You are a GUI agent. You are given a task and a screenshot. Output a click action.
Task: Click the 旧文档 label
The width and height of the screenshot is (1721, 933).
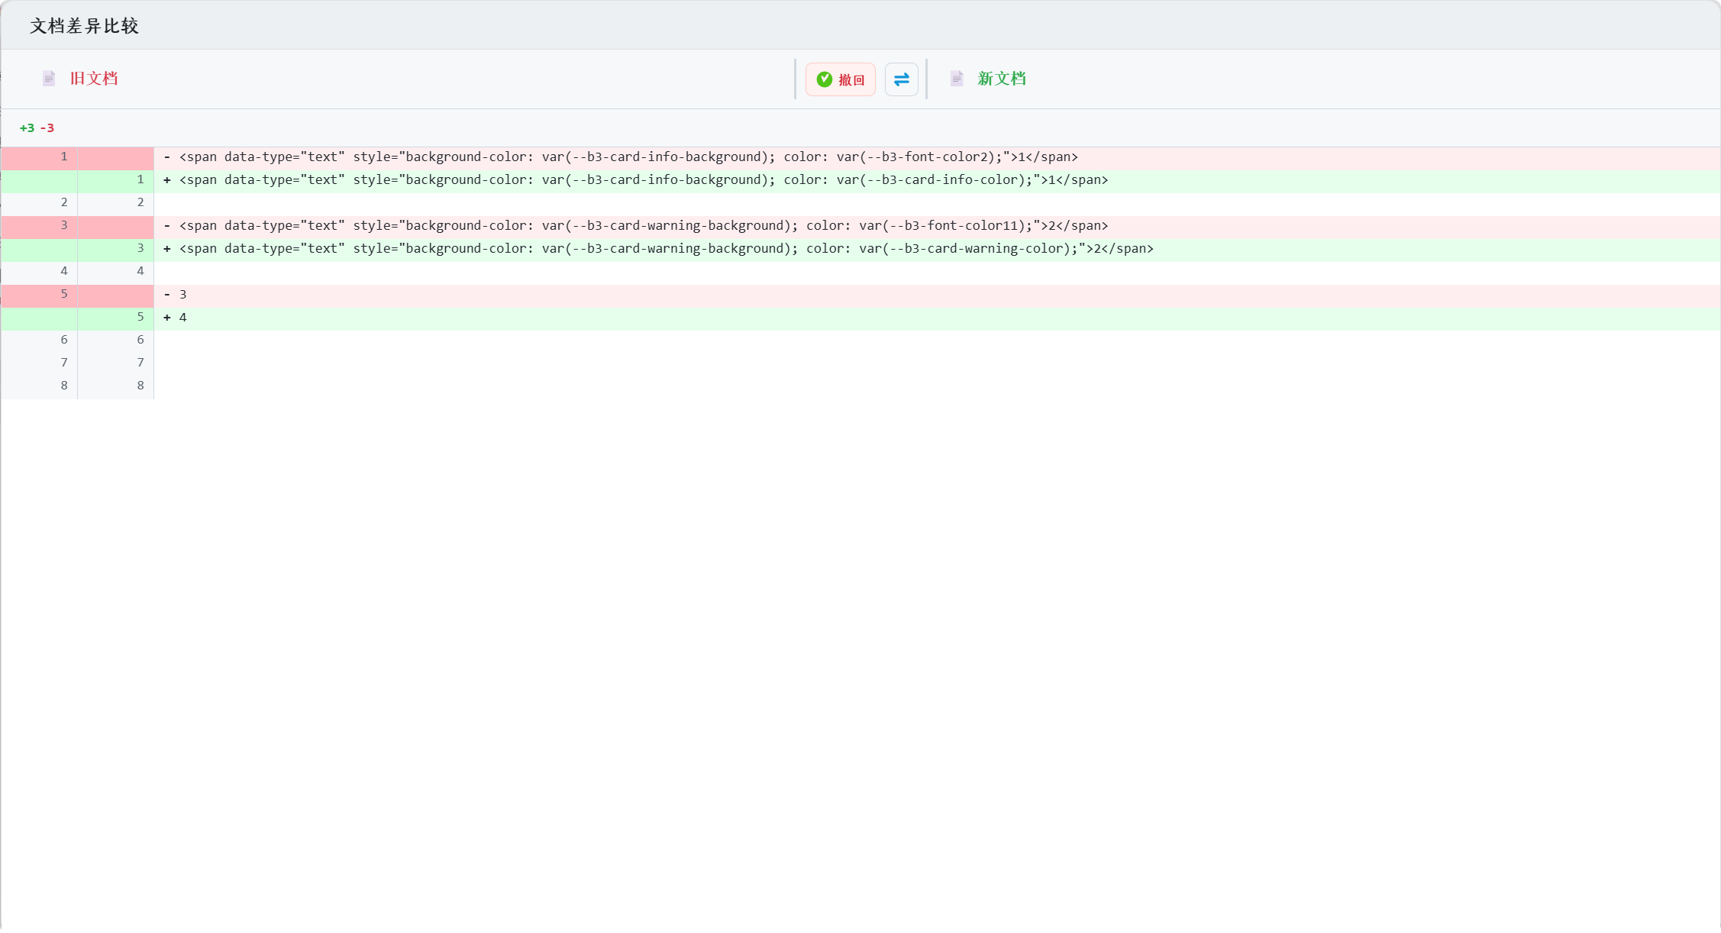(94, 79)
